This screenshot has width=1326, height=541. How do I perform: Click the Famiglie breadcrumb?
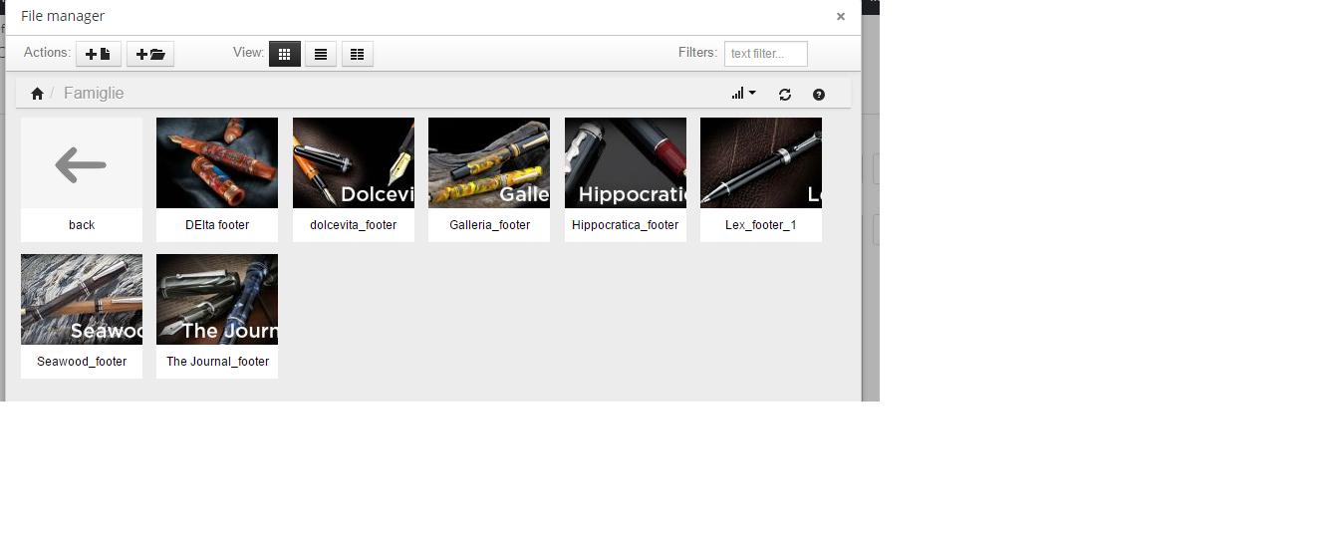pos(94,93)
